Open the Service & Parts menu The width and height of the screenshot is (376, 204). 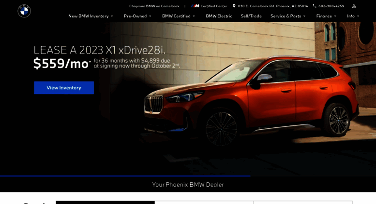[x=286, y=16]
